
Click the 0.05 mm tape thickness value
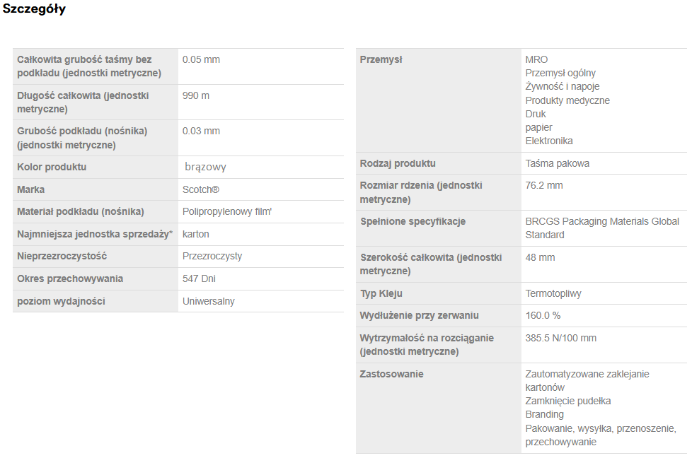[x=201, y=59]
